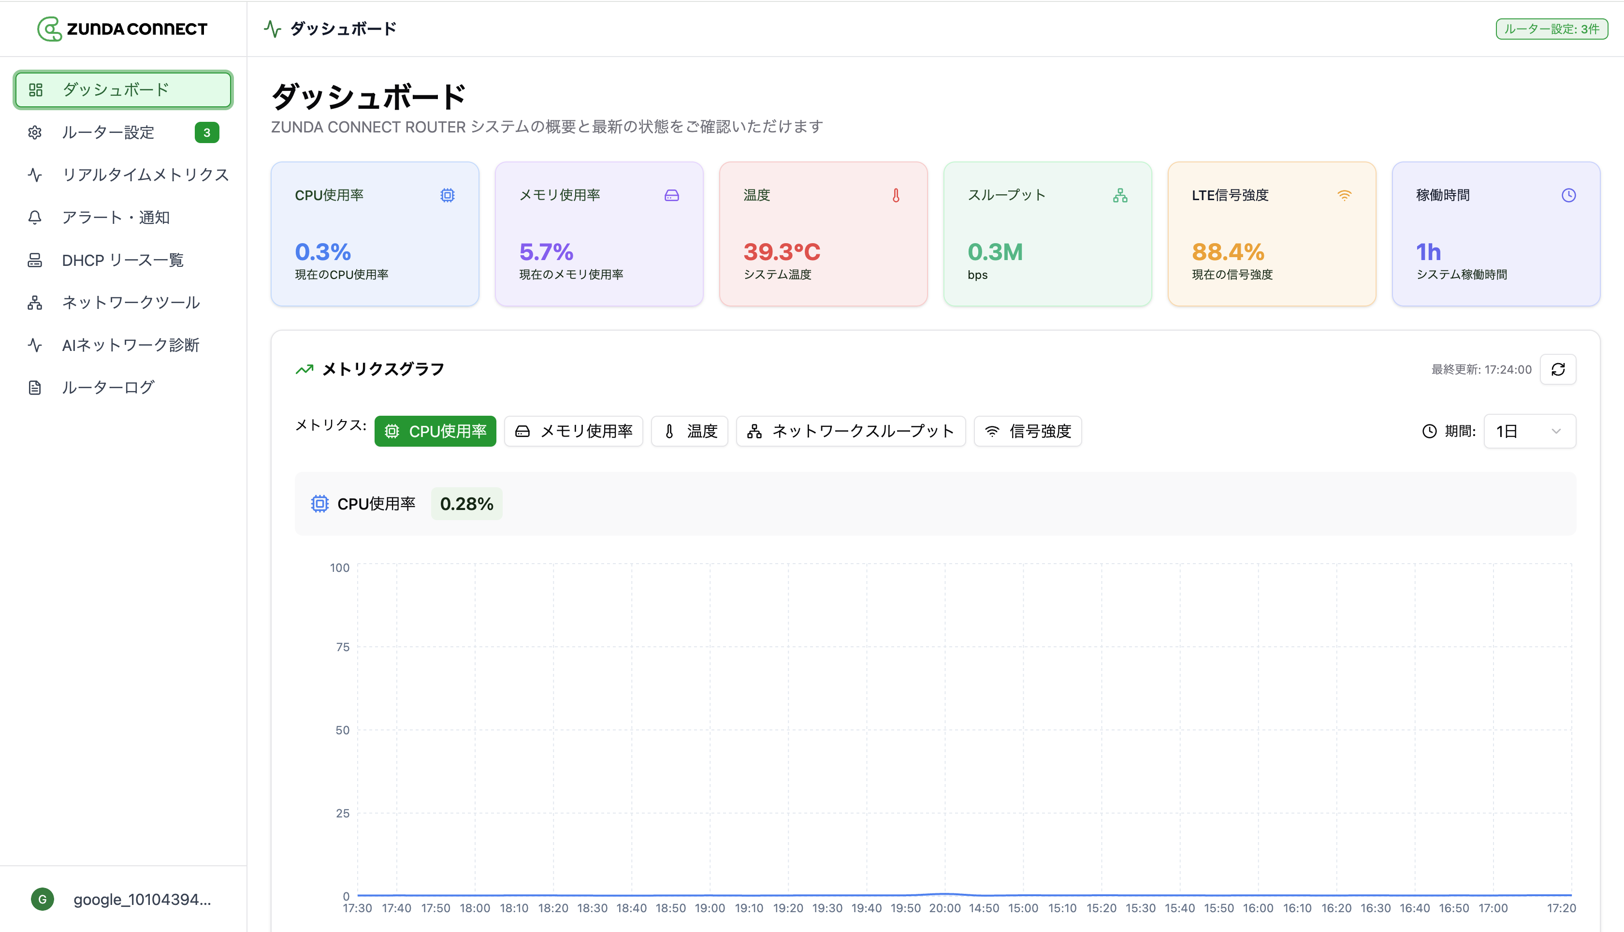The height and width of the screenshot is (932, 1624).
Task: Select the 信号強度 metric toggle
Action: [x=1028, y=431]
